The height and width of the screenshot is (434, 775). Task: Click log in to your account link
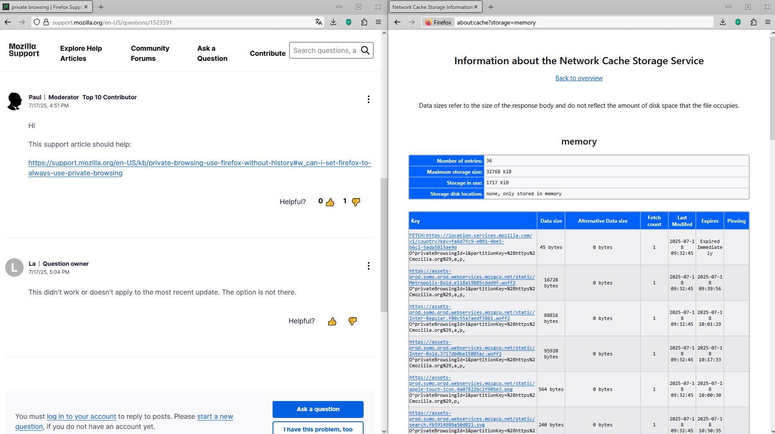tap(81, 416)
